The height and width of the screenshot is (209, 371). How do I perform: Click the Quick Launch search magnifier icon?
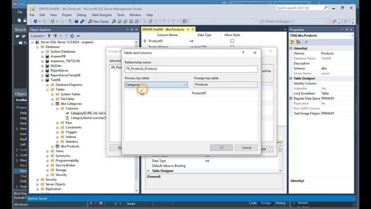[326, 8]
